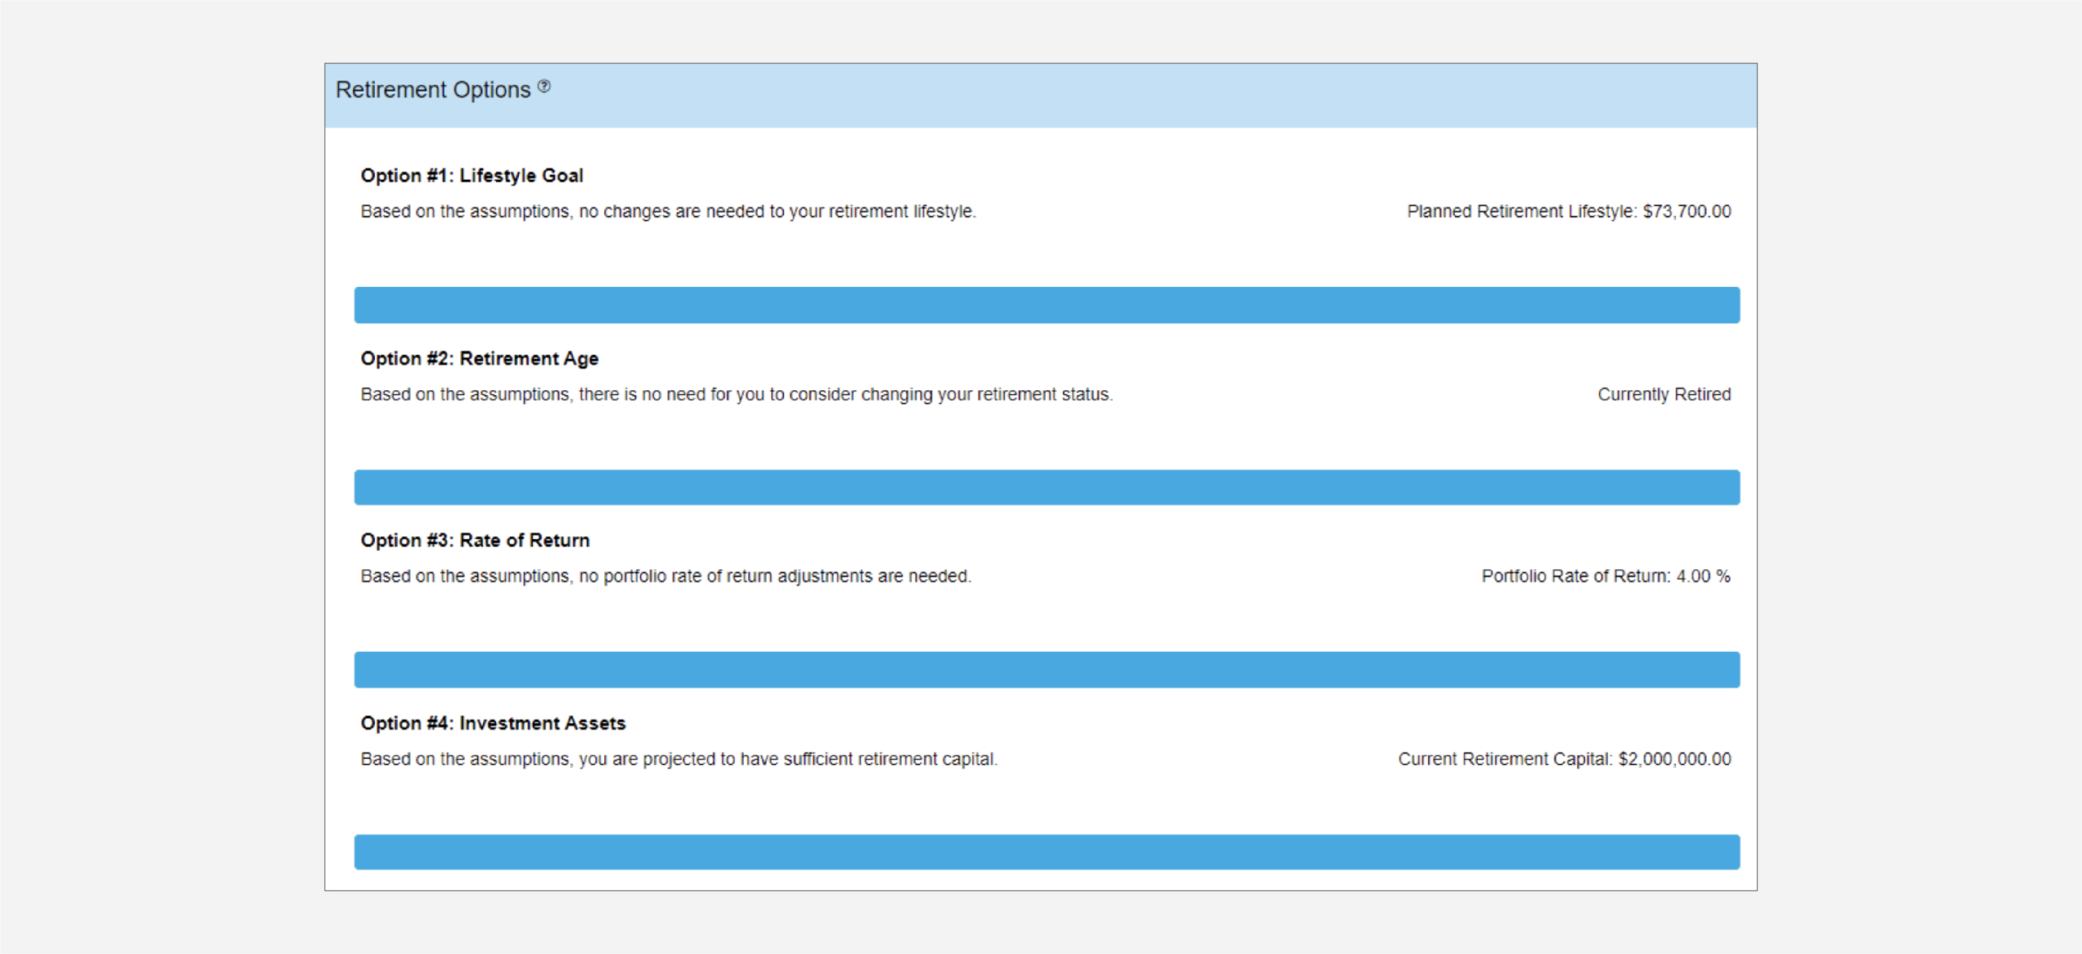Click the blue bar under Investment Assets
Screen dimensions: 2082x954
[x=1047, y=852]
